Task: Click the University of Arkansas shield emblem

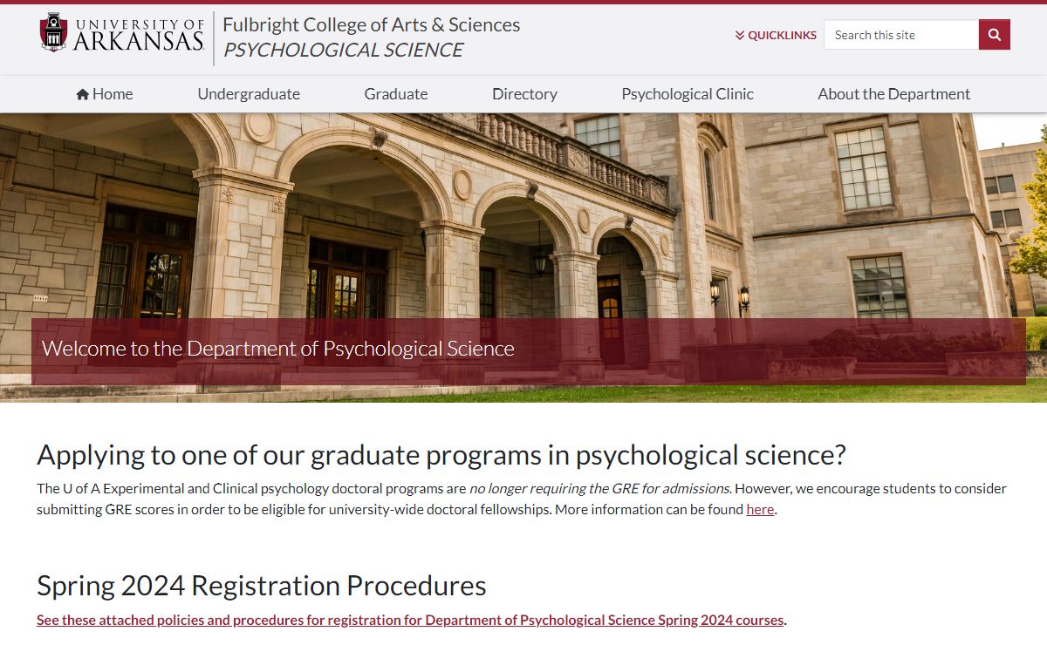Action: pos(53,32)
